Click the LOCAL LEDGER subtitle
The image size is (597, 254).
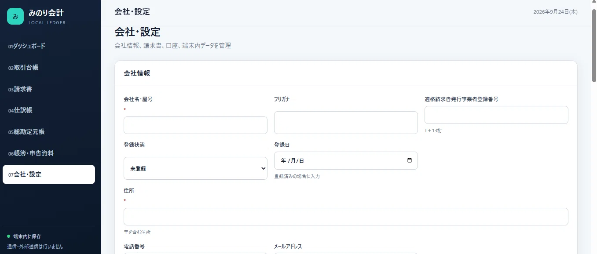point(47,23)
